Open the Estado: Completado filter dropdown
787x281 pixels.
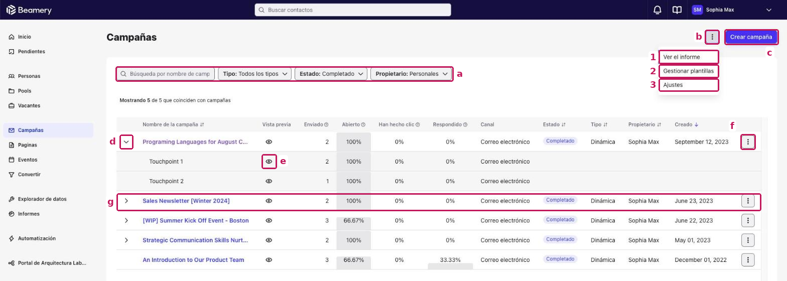(x=331, y=74)
